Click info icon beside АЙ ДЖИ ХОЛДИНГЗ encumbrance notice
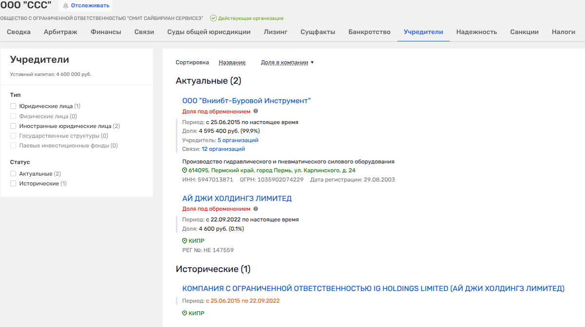This screenshot has width=585, height=327. (x=256, y=209)
